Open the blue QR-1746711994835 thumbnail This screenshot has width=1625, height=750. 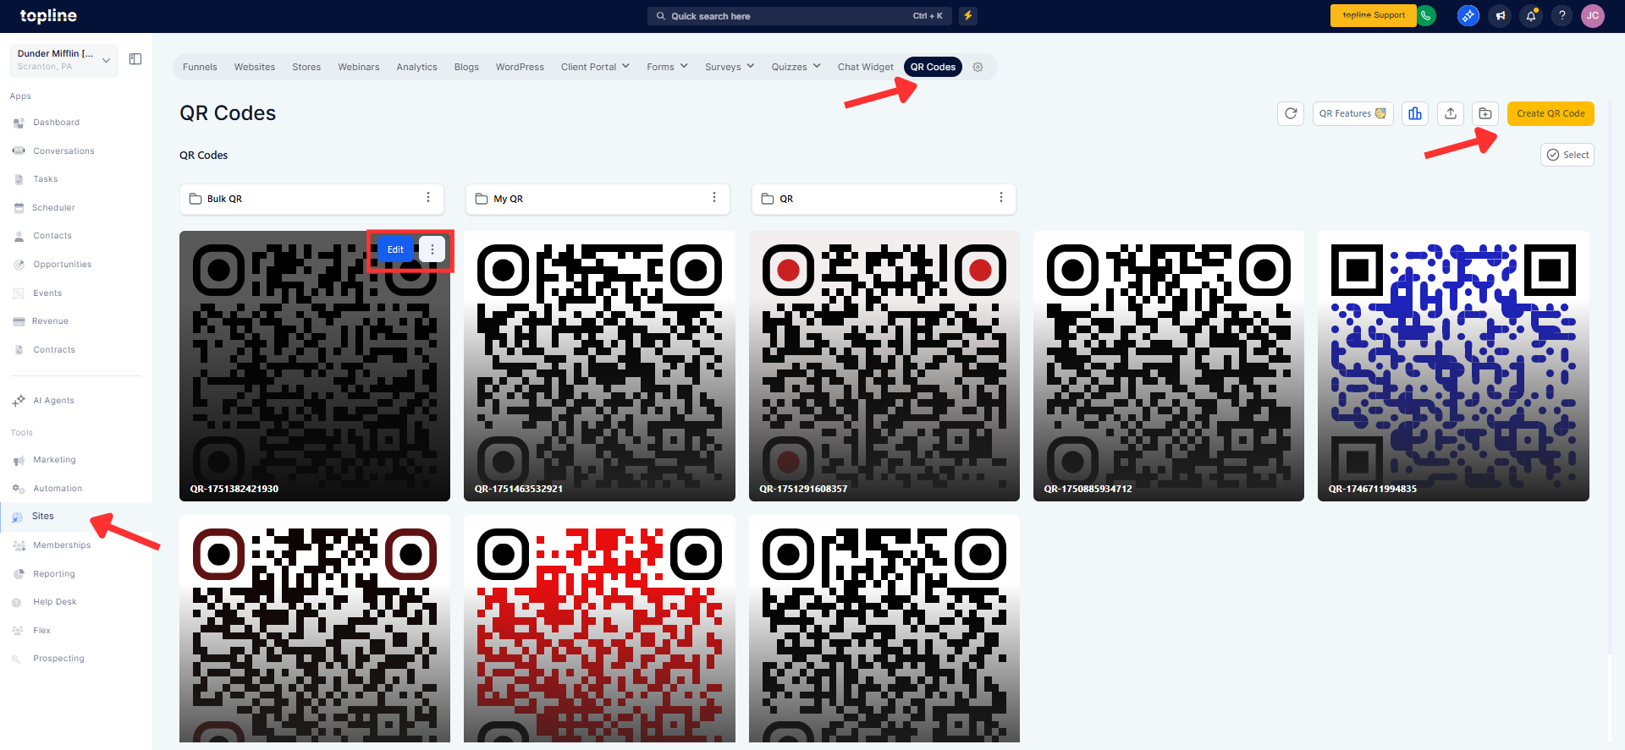(1453, 366)
